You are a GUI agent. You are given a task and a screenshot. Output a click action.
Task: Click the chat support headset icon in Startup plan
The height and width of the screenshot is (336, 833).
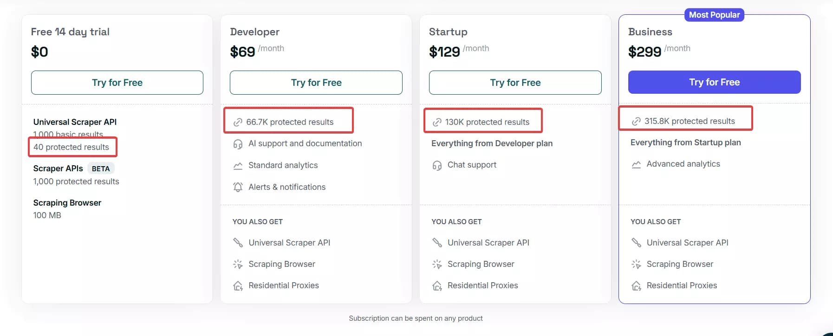point(437,165)
